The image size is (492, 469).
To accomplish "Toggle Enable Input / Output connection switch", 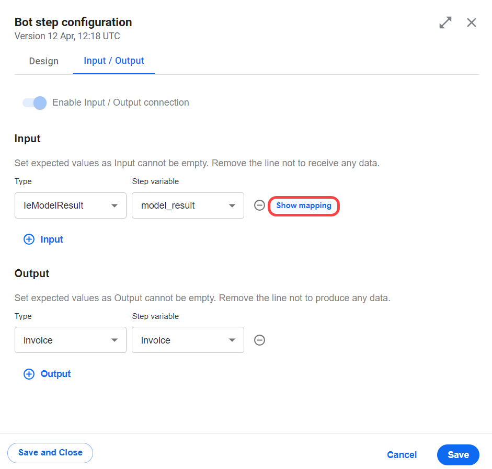I will 35,102.
